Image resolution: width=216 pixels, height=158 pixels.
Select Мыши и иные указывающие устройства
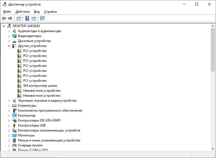pyautogui.click(x=49, y=140)
